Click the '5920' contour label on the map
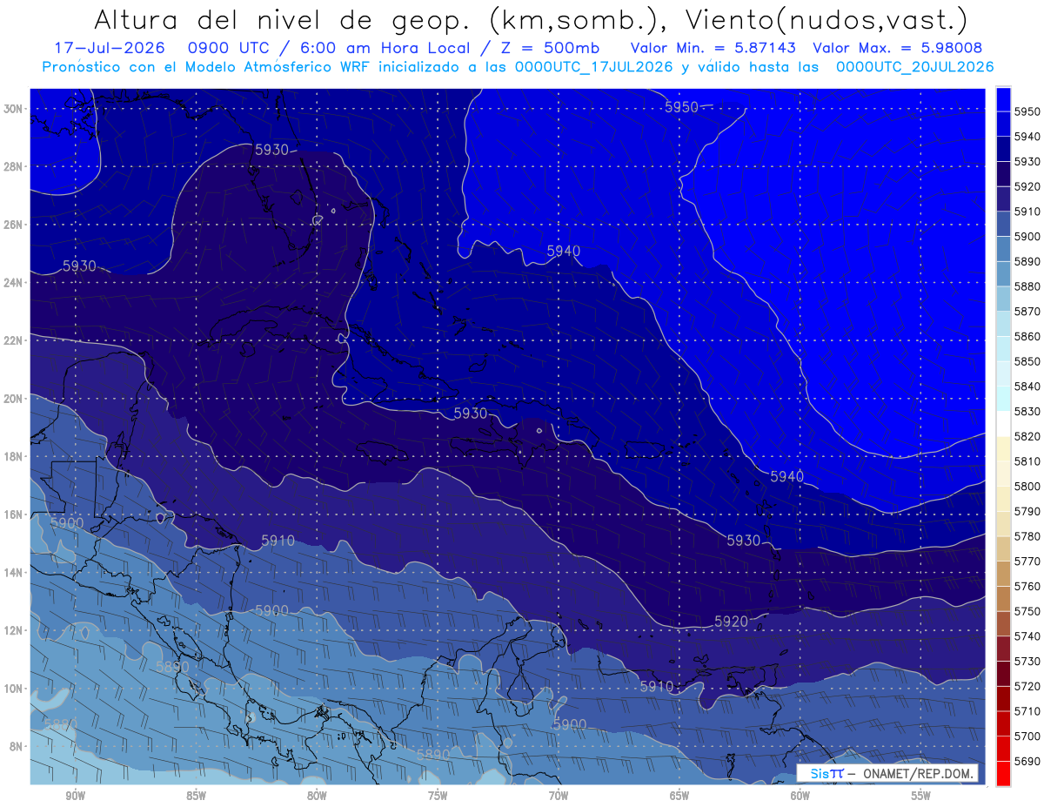Viewport: 1044px width, 807px height. coord(731,622)
